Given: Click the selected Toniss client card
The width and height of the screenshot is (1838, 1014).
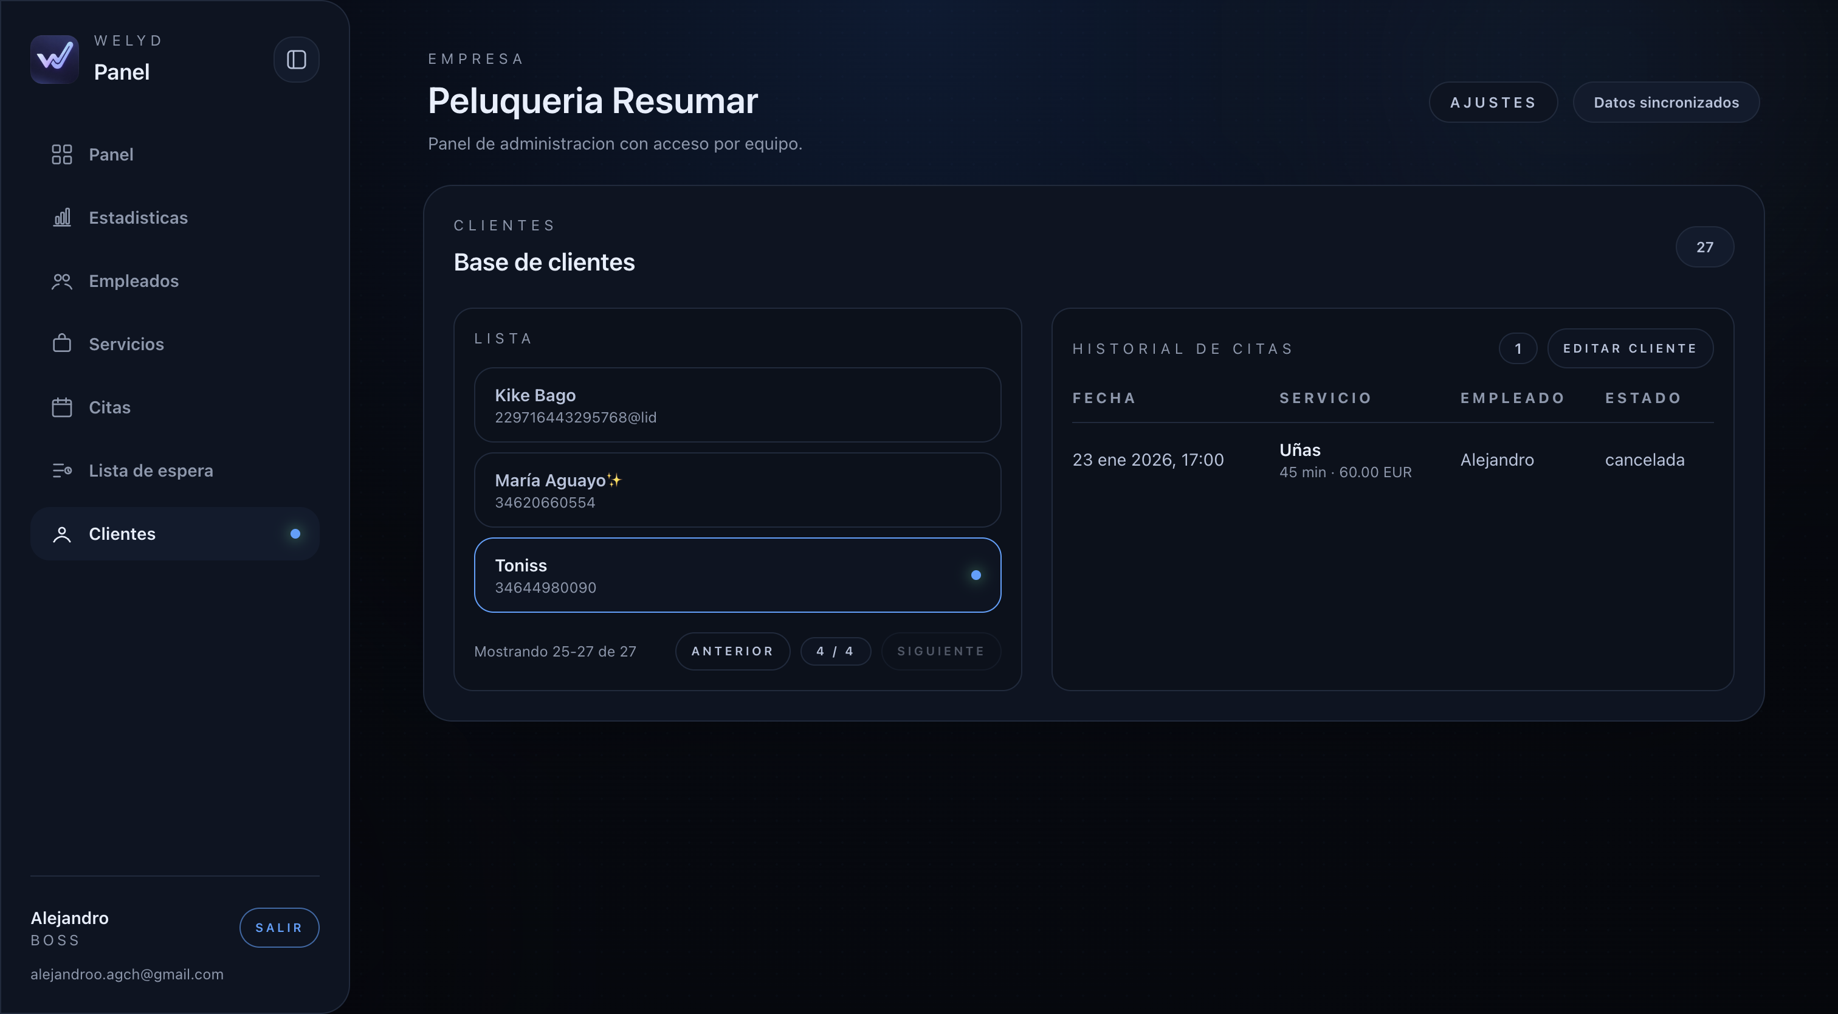Looking at the screenshot, I should click(x=737, y=575).
